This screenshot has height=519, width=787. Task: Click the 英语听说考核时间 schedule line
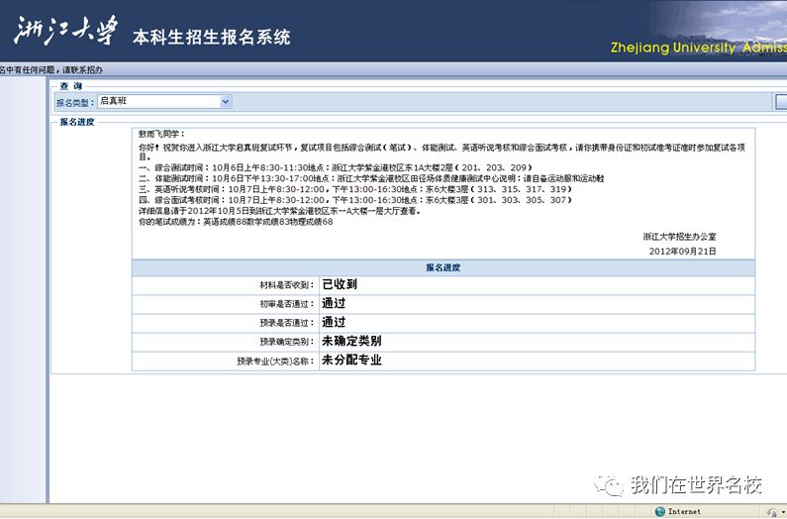tap(355, 189)
